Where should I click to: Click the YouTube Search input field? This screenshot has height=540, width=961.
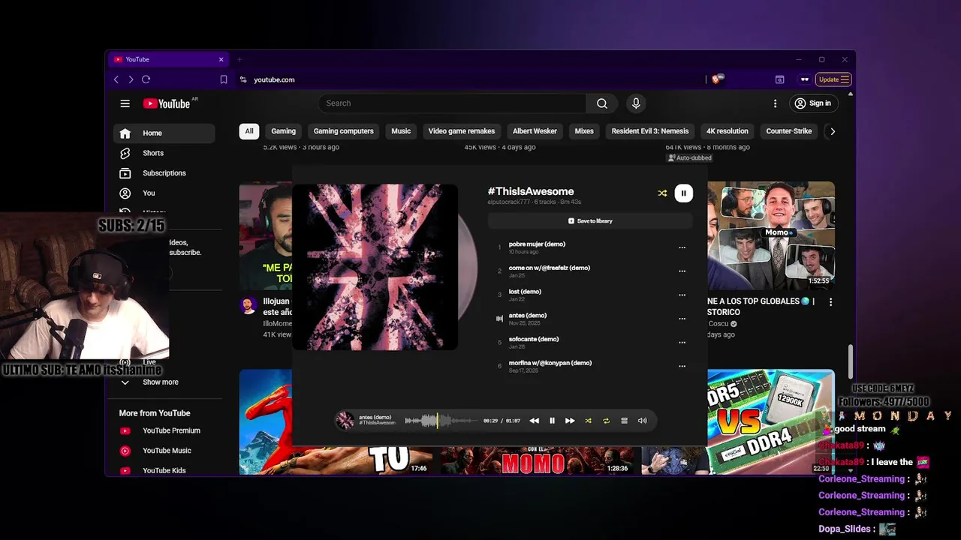coord(452,103)
